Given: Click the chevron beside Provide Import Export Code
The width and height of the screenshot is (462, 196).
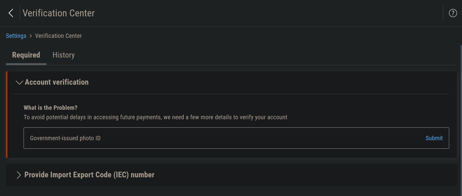Looking at the screenshot, I should coord(18,175).
